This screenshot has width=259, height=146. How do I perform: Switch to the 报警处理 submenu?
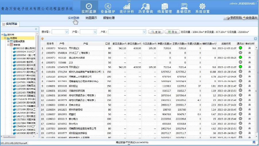coord(109,18)
